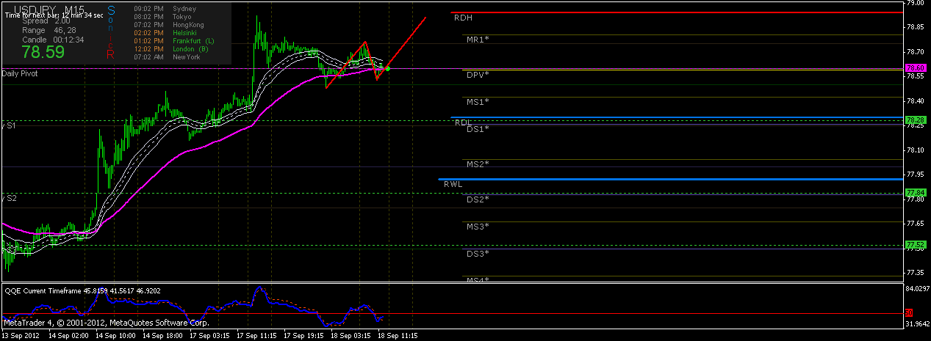Click the 78.40 price scale value
Viewport: 931px width, 341px height.
click(916, 100)
